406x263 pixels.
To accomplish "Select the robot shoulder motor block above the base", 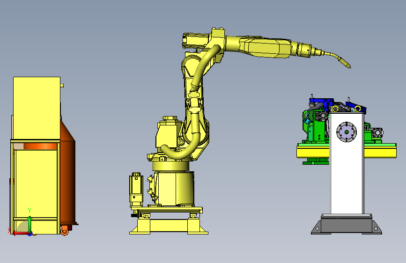I will 167,135.
